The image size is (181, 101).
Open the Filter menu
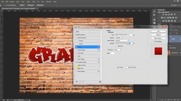(34, 2)
